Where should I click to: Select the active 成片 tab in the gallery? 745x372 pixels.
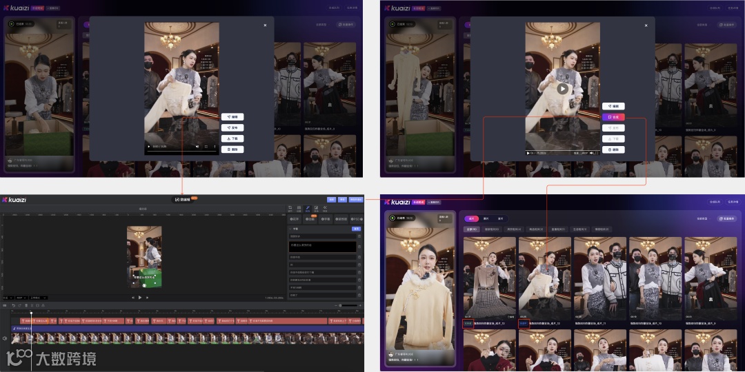coord(472,219)
